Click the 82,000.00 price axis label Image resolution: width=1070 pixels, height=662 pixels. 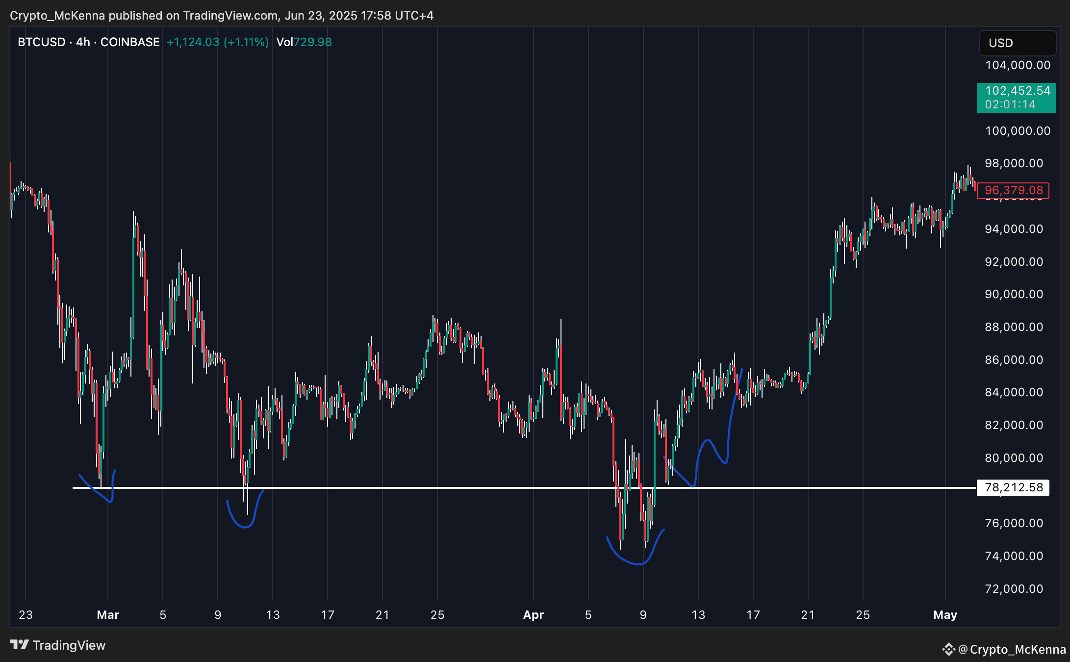click(1014, 425)
